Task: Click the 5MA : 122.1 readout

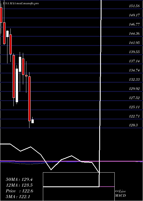Action: click(18, 197)
